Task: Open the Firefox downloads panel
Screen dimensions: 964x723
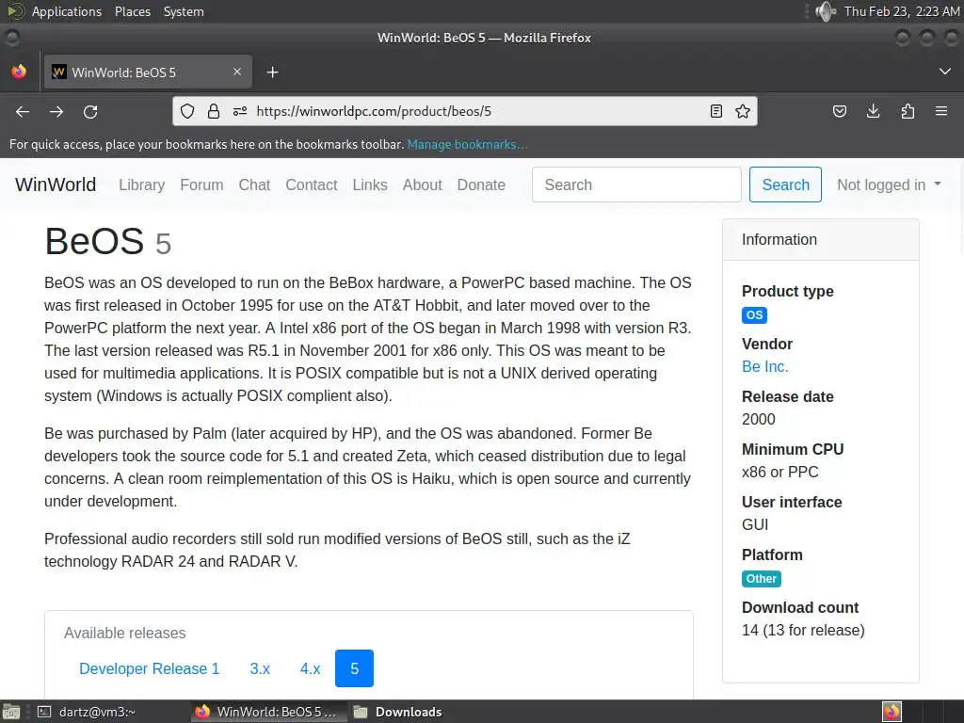Action: [873, 111]
